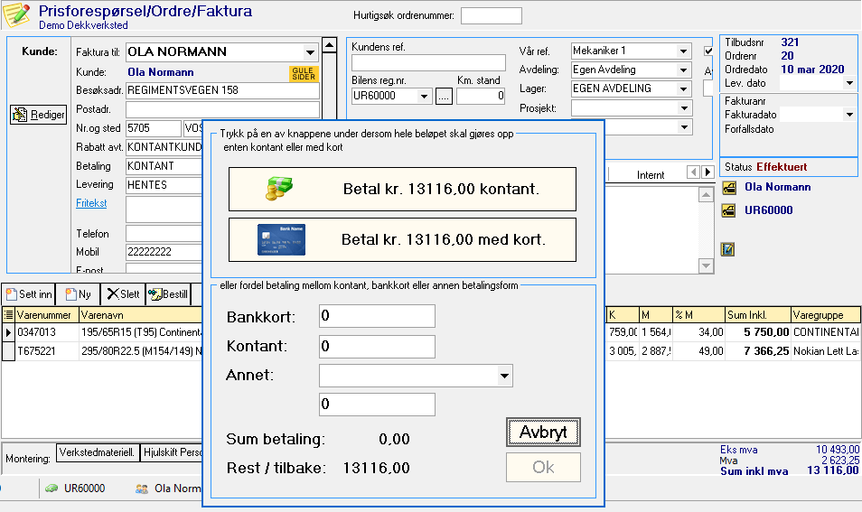Click the Km. stand input field
862x512 pixels.
481,96
